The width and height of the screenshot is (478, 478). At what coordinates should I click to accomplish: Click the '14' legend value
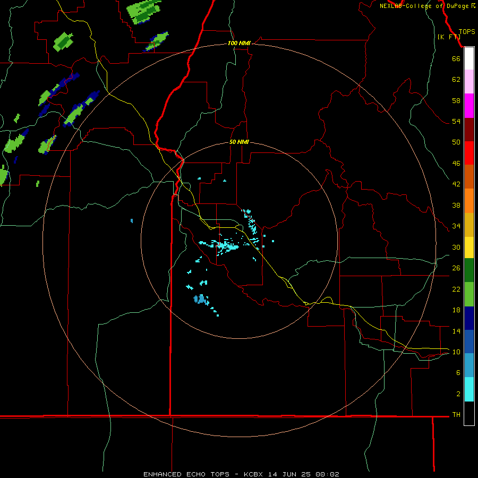pos(456,331)
